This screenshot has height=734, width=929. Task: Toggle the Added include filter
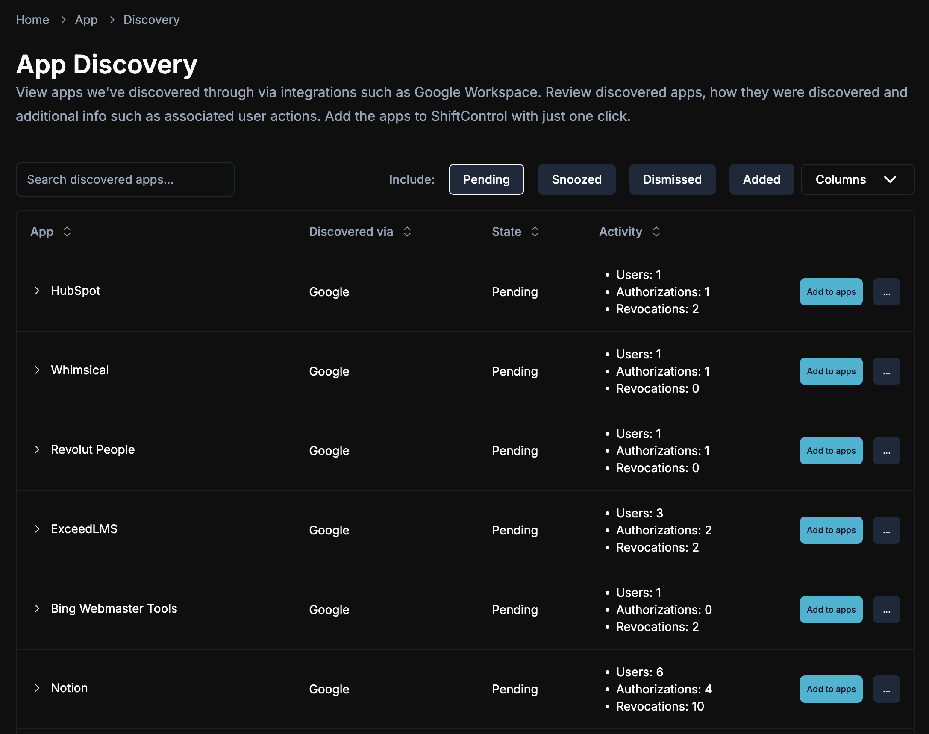click(761, 179)
